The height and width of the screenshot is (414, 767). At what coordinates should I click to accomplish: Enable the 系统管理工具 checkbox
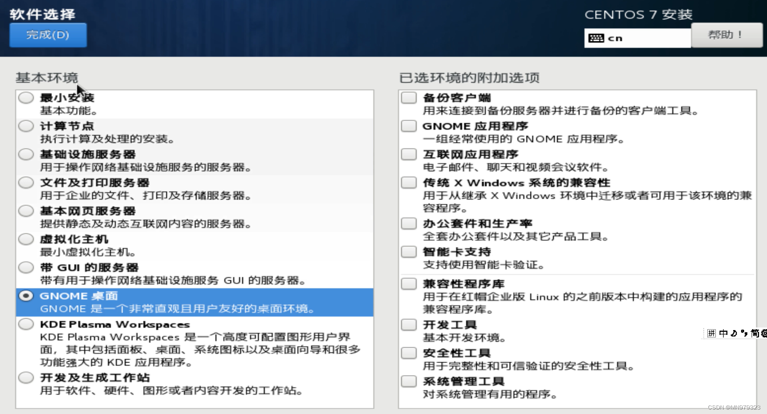409,381
